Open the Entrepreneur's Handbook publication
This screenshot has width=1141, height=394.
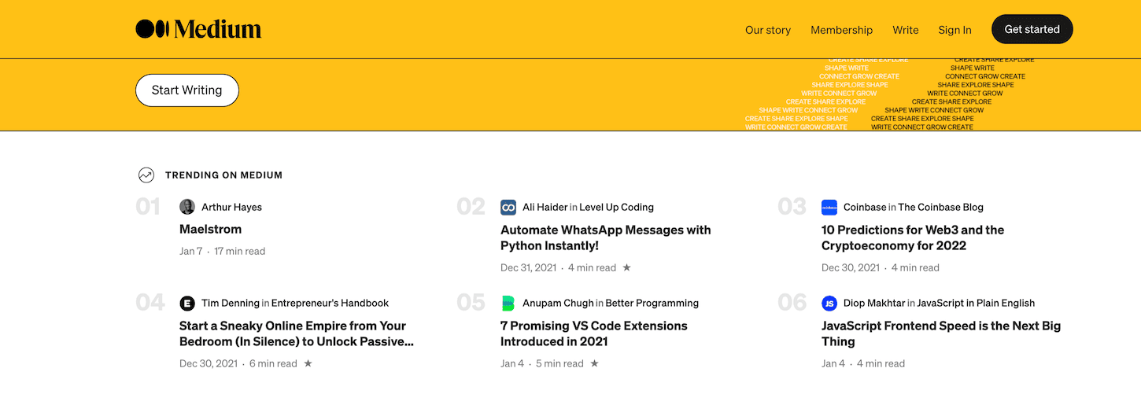point(330,303)
